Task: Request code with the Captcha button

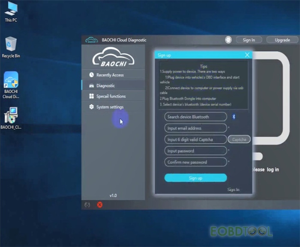Action: pyautogui.click(x=239, y=140)
